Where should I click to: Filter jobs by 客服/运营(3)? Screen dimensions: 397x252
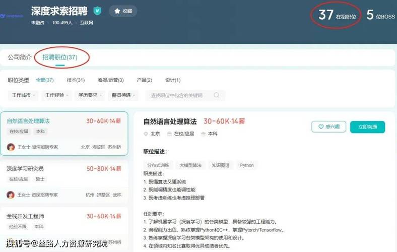[111, 80]
